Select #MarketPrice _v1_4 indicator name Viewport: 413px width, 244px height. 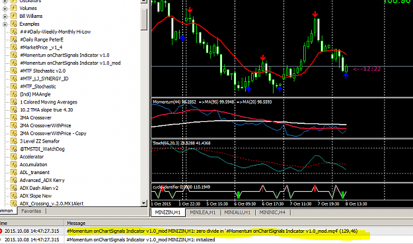tap(41, 47)
